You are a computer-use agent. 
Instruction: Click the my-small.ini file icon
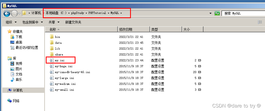click(x=52, y=90)
